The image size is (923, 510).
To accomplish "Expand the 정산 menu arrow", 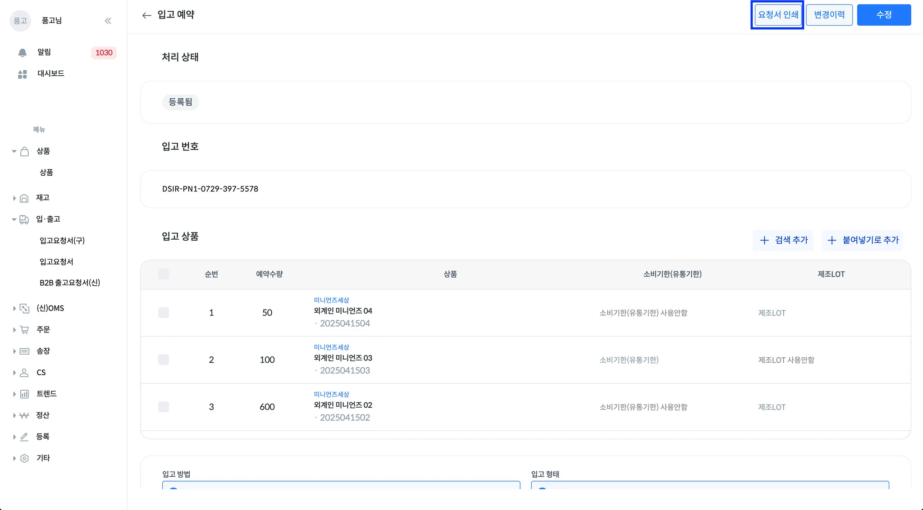I will click(x=14, y=415).
